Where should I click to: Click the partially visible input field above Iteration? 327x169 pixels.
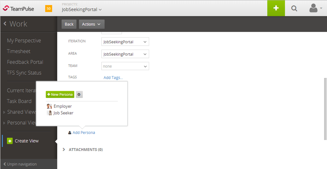(112, 33)
